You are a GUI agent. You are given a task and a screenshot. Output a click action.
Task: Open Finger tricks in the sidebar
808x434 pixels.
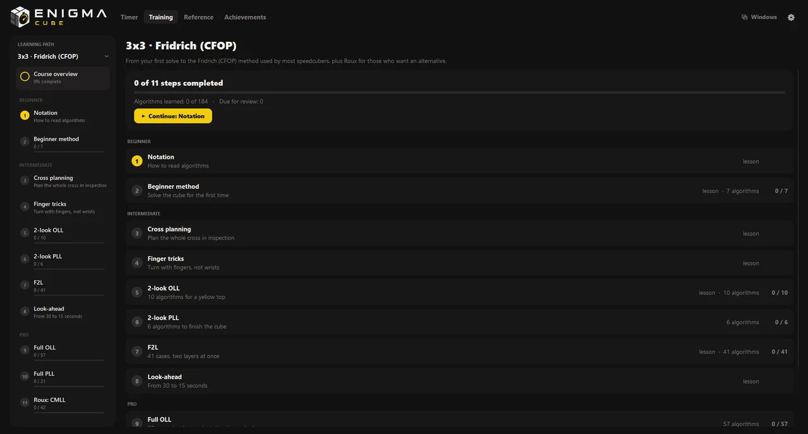click(63, 207)
